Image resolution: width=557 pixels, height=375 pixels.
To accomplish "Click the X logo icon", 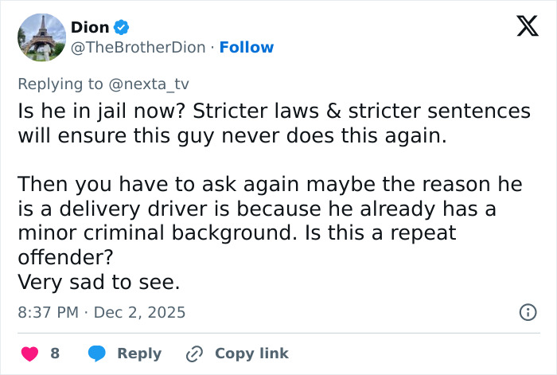I will [x=522, y=28].
